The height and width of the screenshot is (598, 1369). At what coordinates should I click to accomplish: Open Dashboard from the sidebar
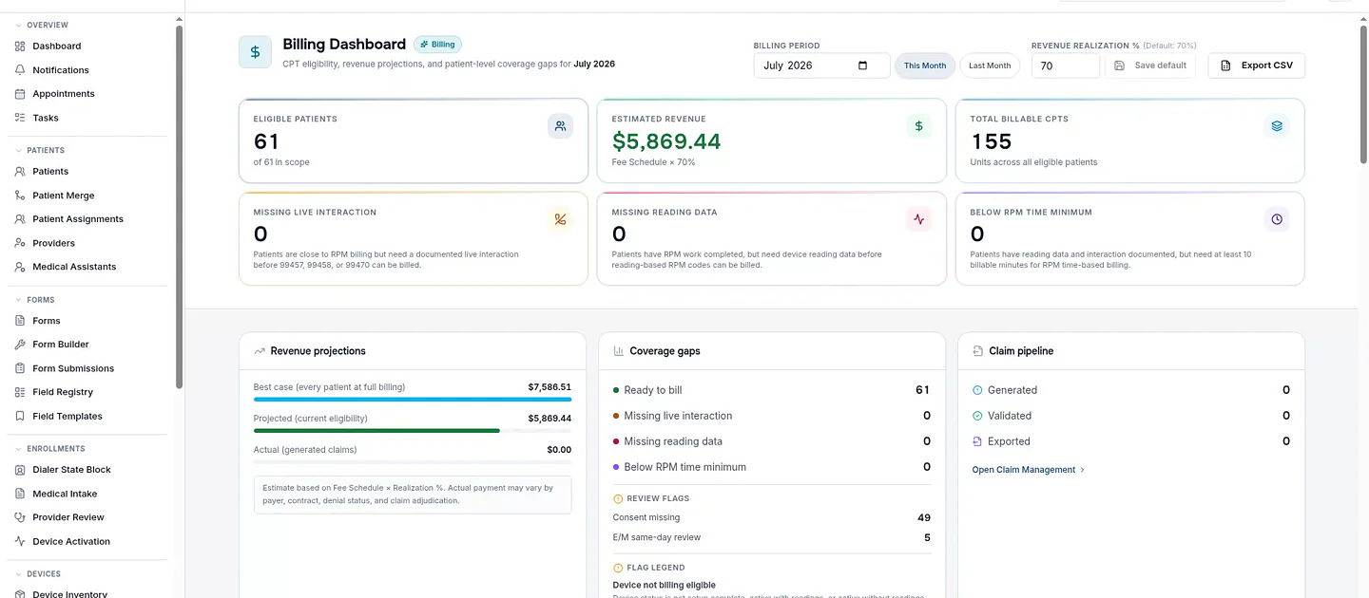pos(57,46)
